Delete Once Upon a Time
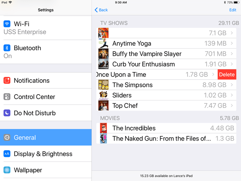The width and height of the screenshot is (241, 181). pos(227,74)
